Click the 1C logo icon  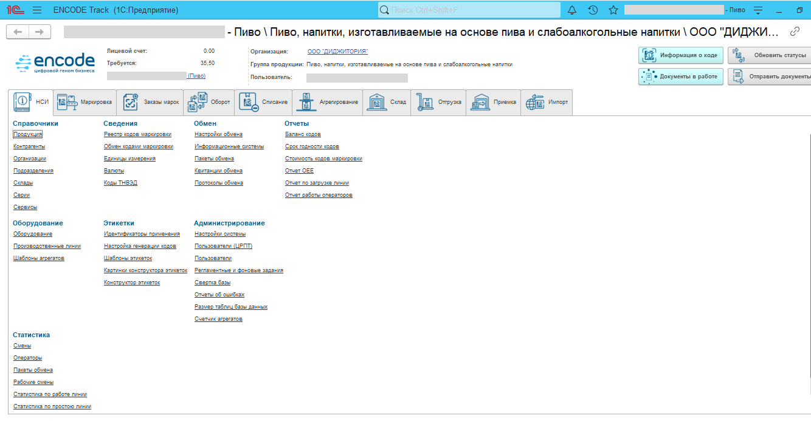(15, 10)
